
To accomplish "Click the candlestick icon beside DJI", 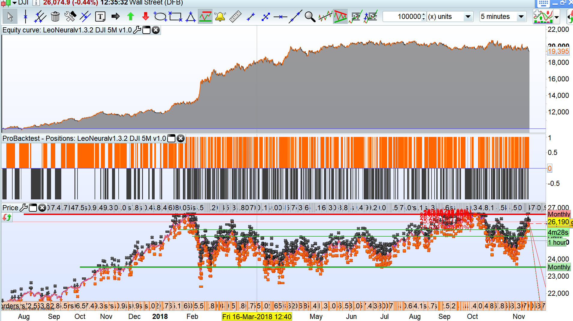I will click(x=6, y=3).
